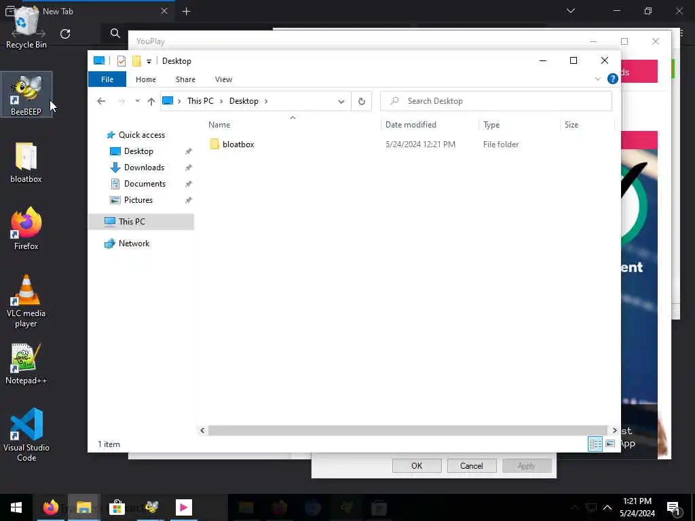
Task: Close the New Tab browser tab
Action: (164, 11)
